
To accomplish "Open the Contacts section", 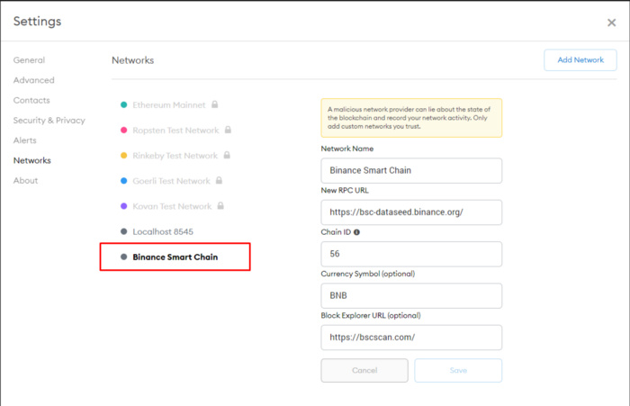I will [31, 100].
